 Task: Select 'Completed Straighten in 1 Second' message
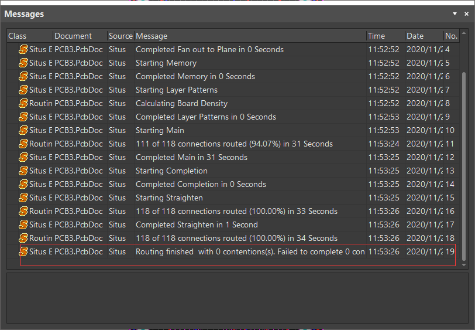tap(197, 224)
